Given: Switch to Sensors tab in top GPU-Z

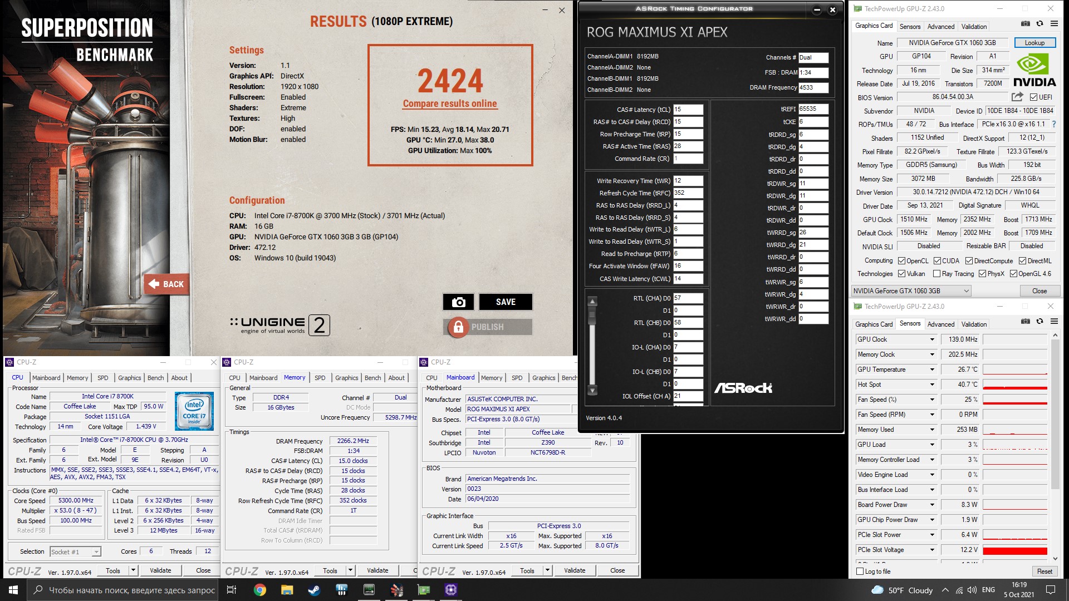Looking at the screenshot, I should pyautogui.click(x=910, y=27).
